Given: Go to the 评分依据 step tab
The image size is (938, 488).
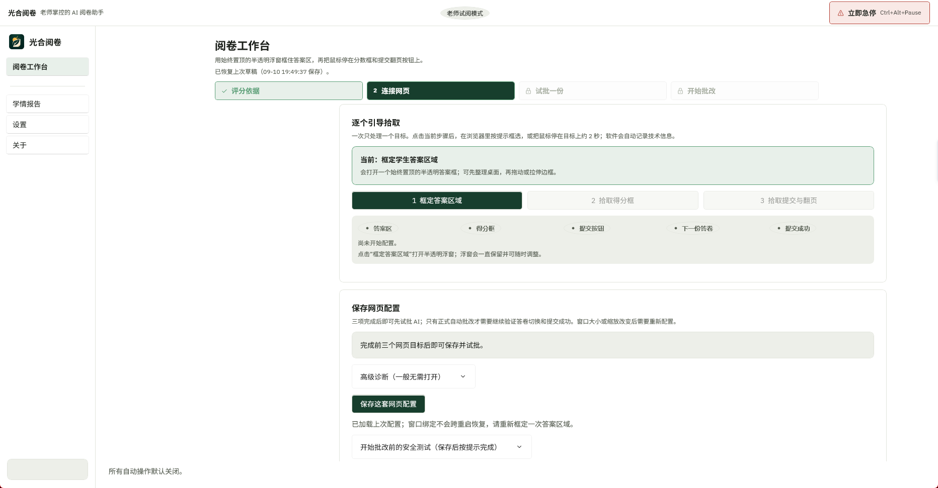Looking at the screenshot, I should (x=289, y=91).
